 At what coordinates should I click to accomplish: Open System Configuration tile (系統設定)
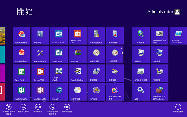pos(141,54)
